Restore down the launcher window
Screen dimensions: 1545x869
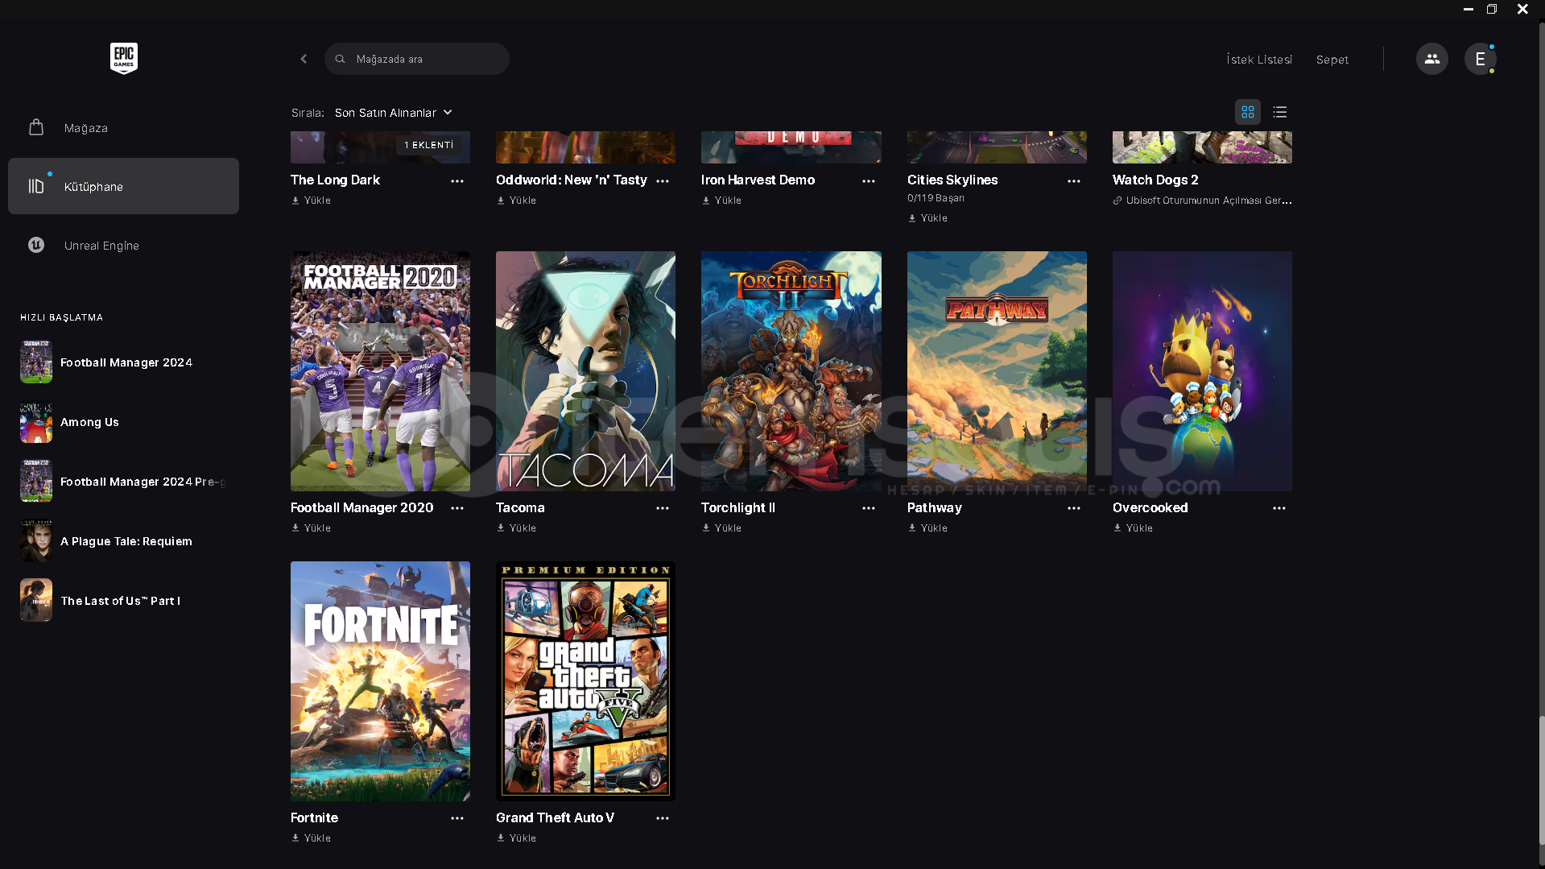1491,9
